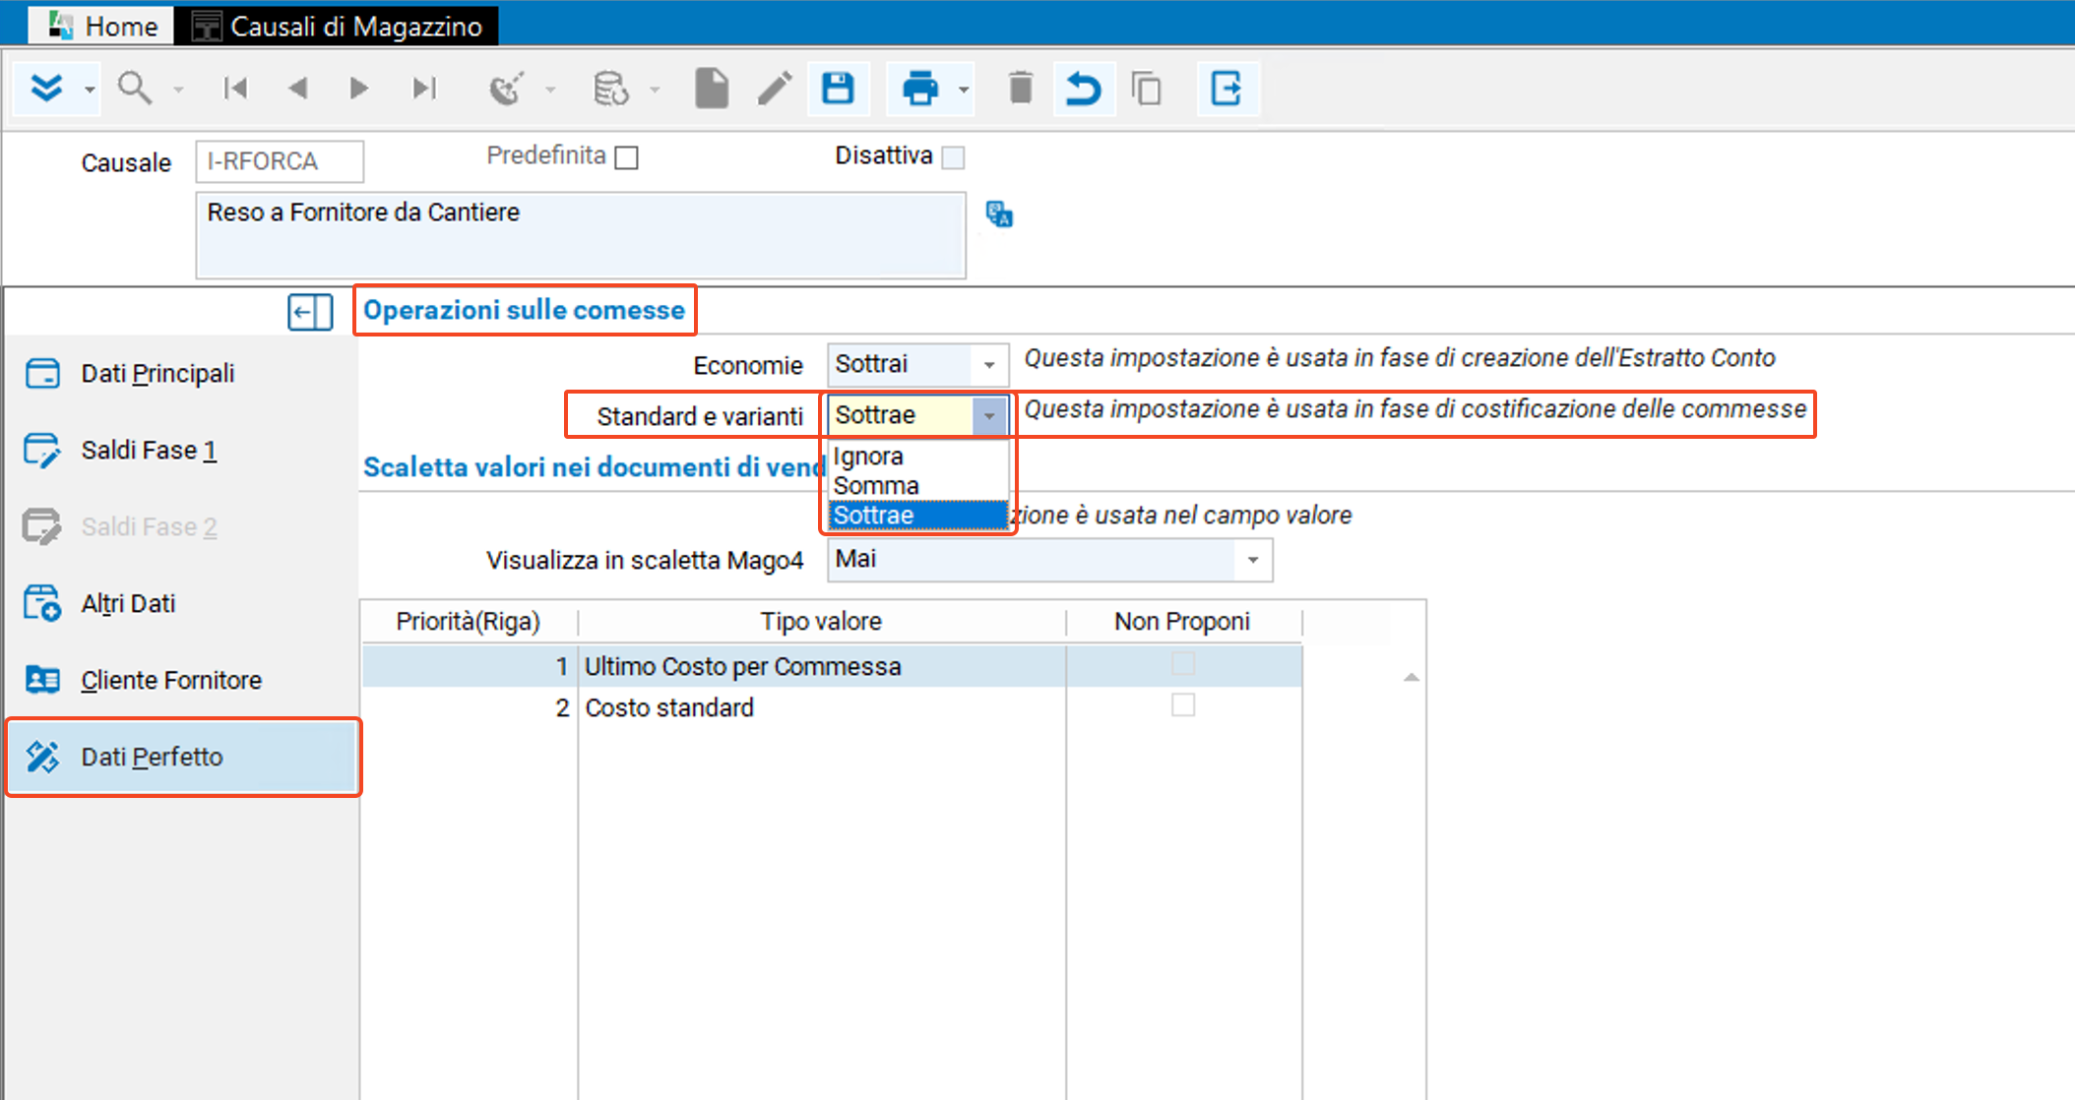
Task: Go to last record
Action: point(424,89)
